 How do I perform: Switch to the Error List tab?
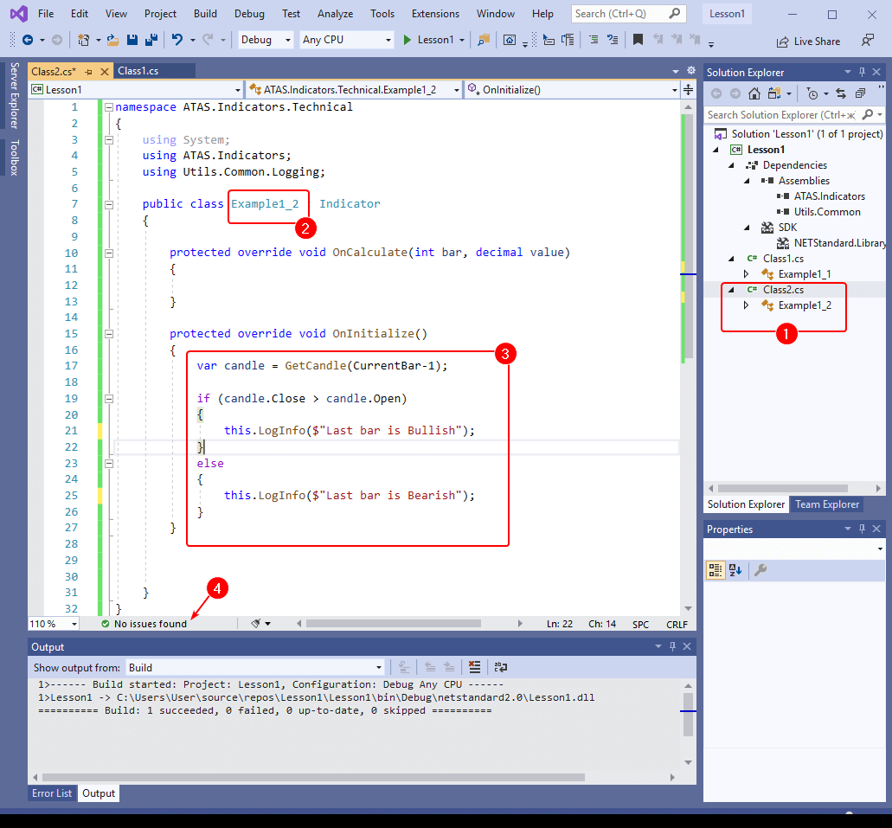pyautogui.click(x=52, y=793)
